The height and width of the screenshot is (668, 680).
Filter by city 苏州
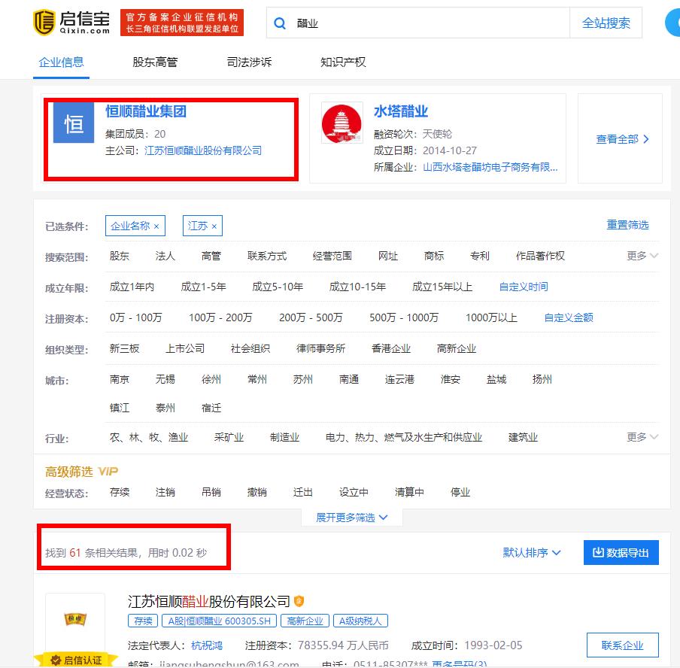[302, 379]
